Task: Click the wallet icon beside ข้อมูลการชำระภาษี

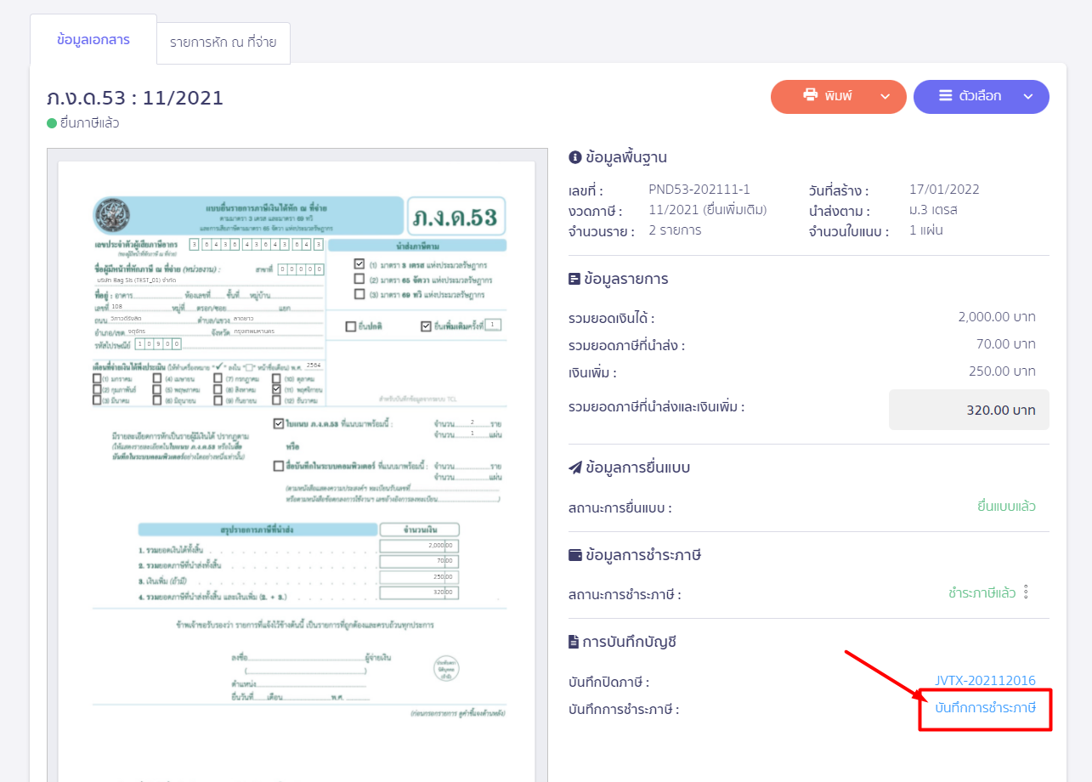Action: click(x=574, y=555)
